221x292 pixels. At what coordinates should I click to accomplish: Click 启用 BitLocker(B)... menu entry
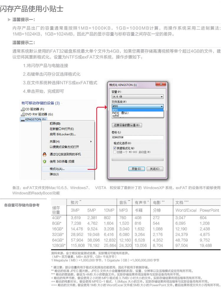[62, 134]
